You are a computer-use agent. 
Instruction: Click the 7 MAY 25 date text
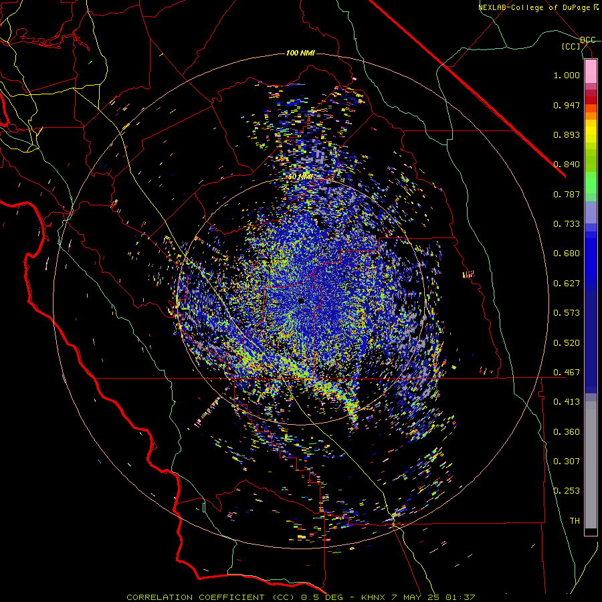pos(415,597)
